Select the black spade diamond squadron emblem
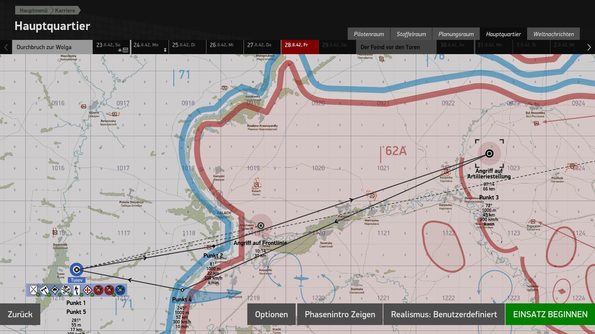 pyautogui.click(x=55, y=290)
